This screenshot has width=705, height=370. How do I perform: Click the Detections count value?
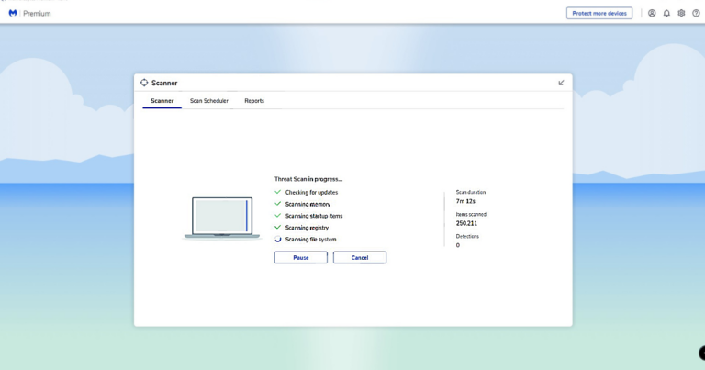[458, 245]
